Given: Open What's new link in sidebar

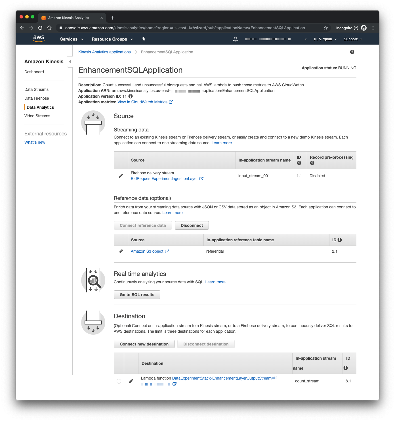Looking at the screenshot, I should click(35, 142).
